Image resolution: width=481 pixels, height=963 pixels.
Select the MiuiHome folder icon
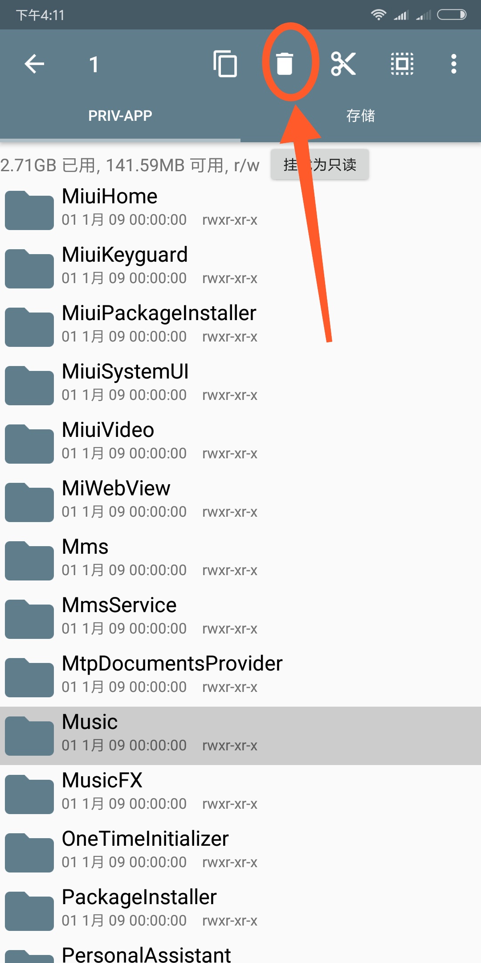point(29,210)
